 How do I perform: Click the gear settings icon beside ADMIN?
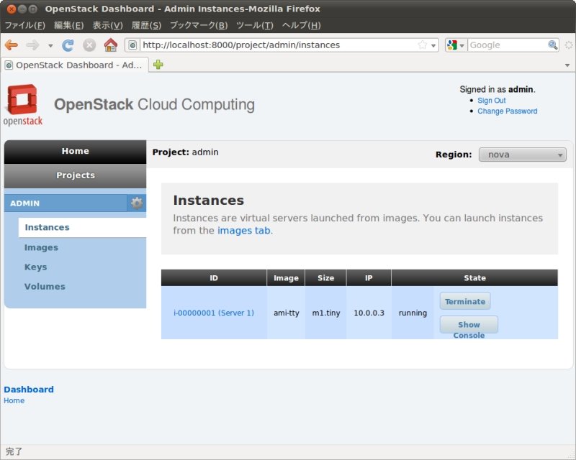tap(137, 203)
